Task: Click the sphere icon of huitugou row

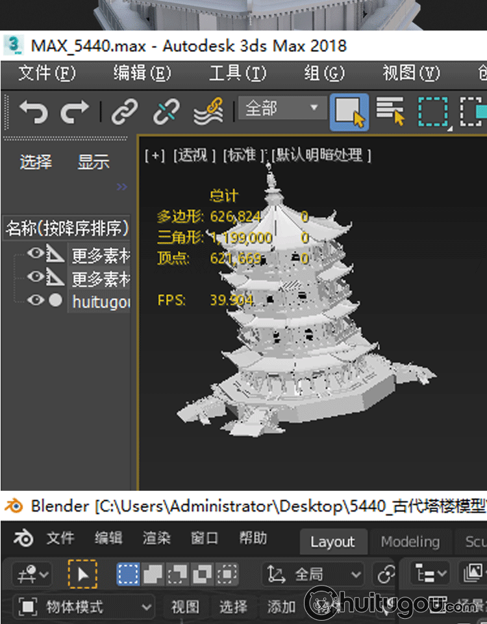Action: (56, 300)
